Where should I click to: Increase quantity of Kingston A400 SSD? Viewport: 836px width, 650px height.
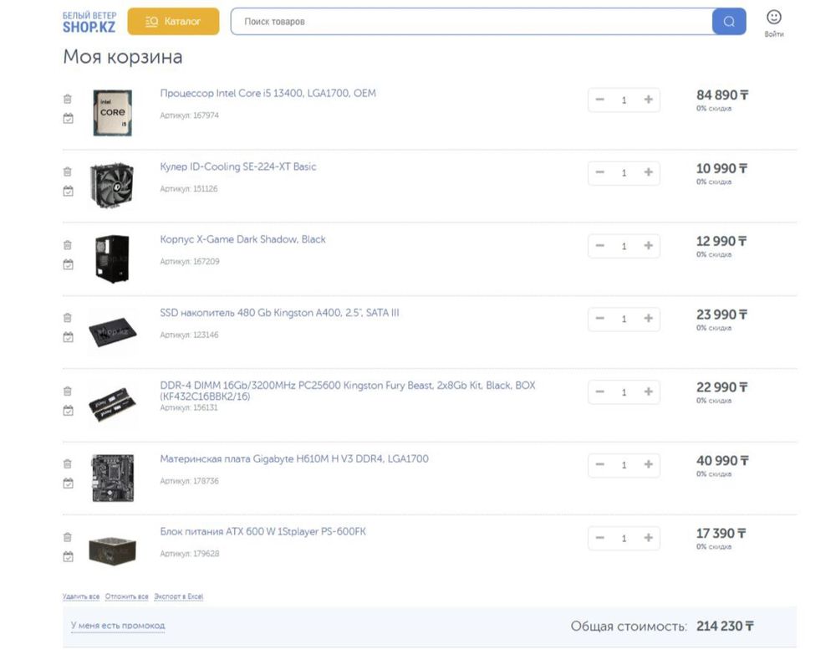click(x=649, y=318)
